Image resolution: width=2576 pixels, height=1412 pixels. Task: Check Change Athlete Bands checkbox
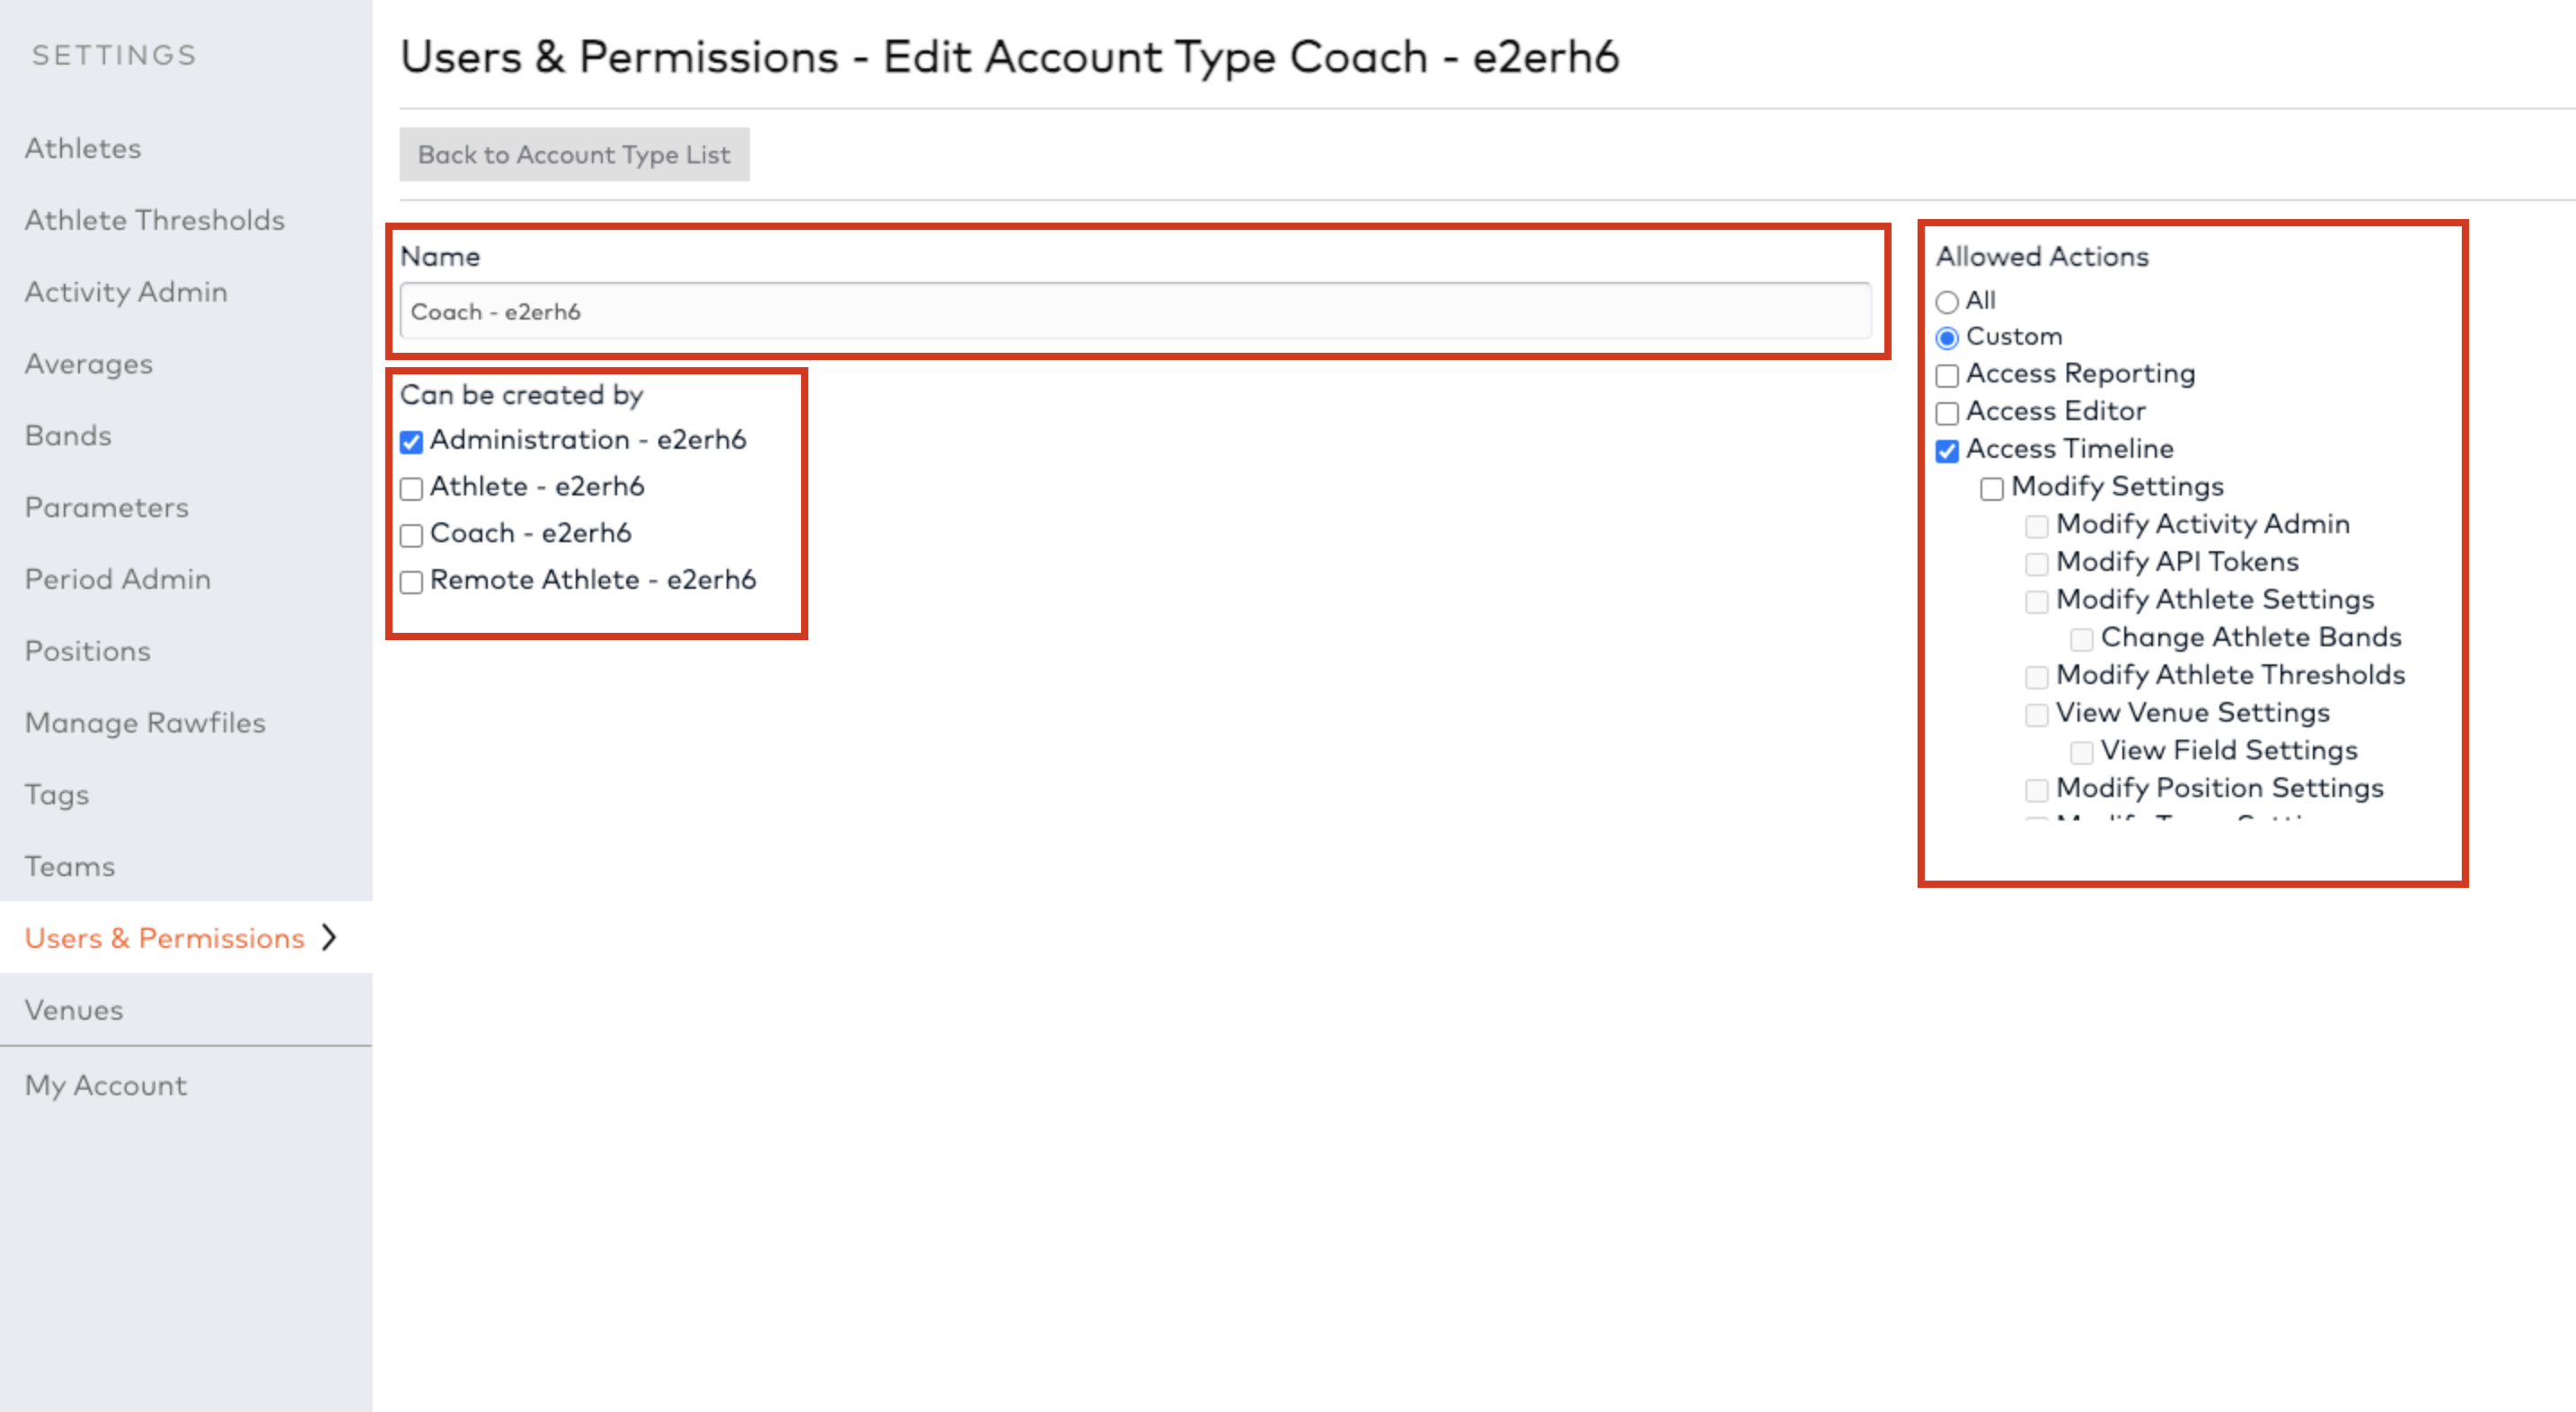tap(2081, 639)
